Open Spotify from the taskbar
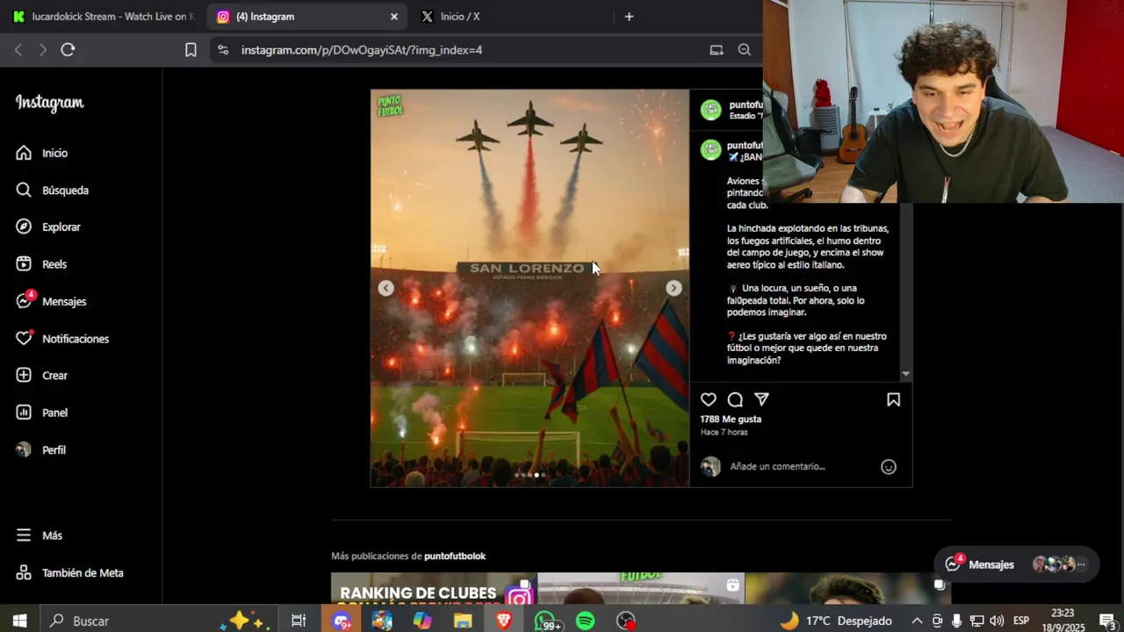1124x632 pixels. 585,621
